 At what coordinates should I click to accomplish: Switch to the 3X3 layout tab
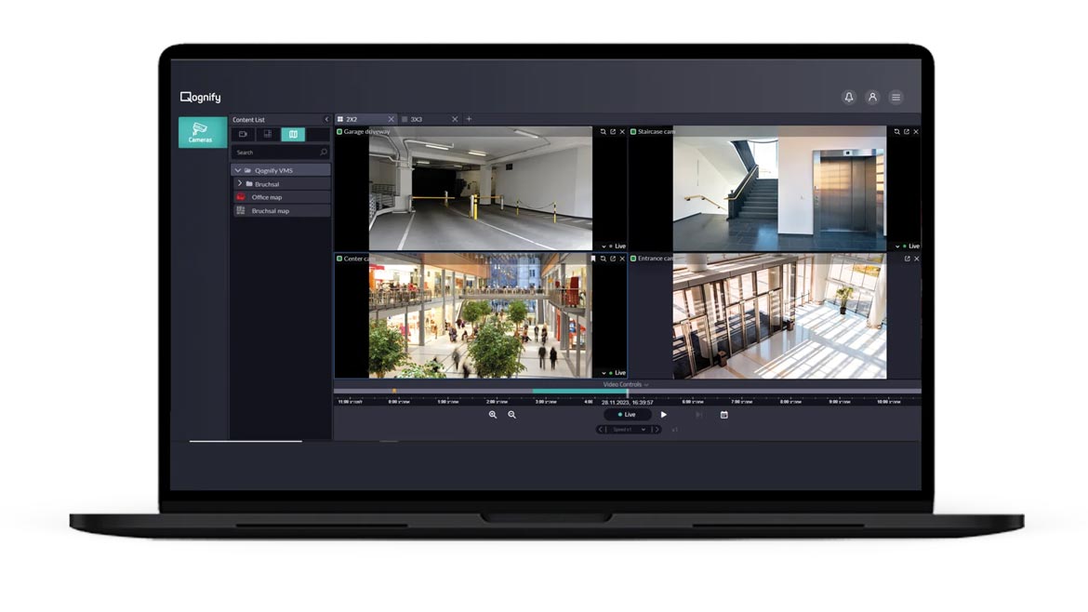[x=417, y=119]
